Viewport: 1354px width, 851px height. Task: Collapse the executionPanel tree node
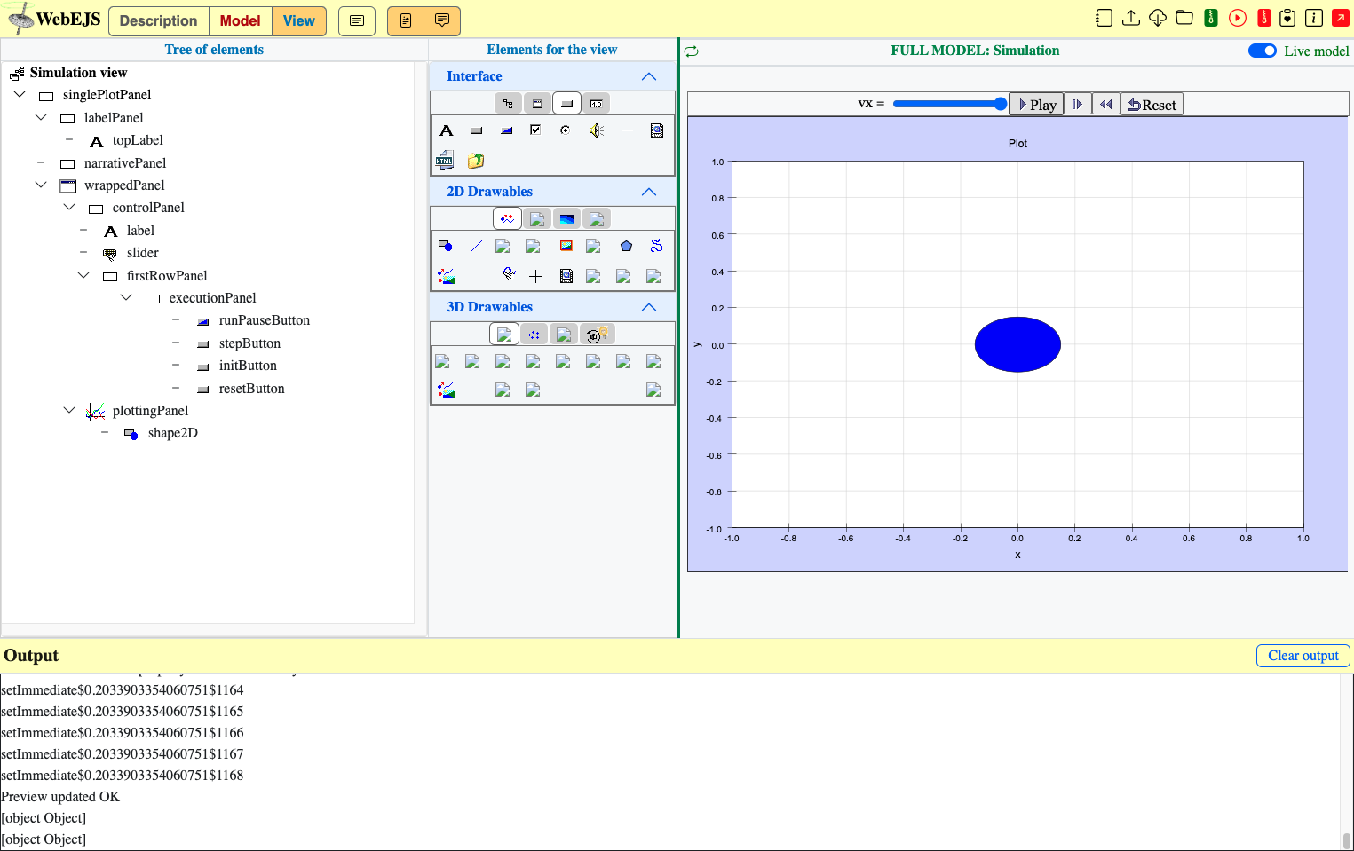point(126,297)
